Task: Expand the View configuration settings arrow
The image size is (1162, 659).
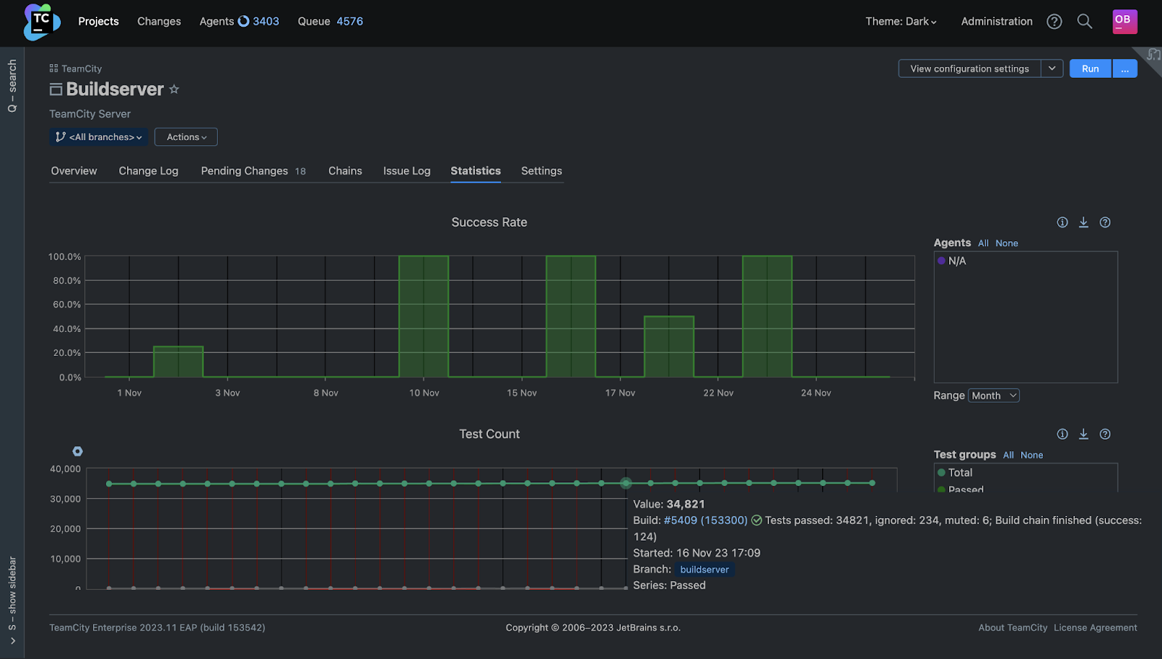Action: [1052, 68]
